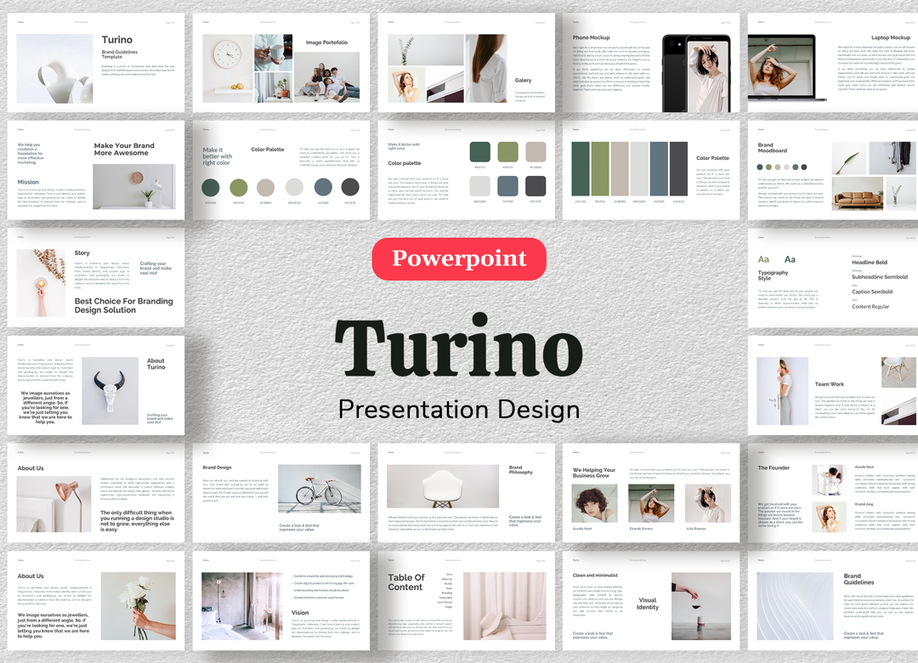This screenshot has width=918, height=663.
Task: Select the charcoal rounded square swatch
Action: 535,186
